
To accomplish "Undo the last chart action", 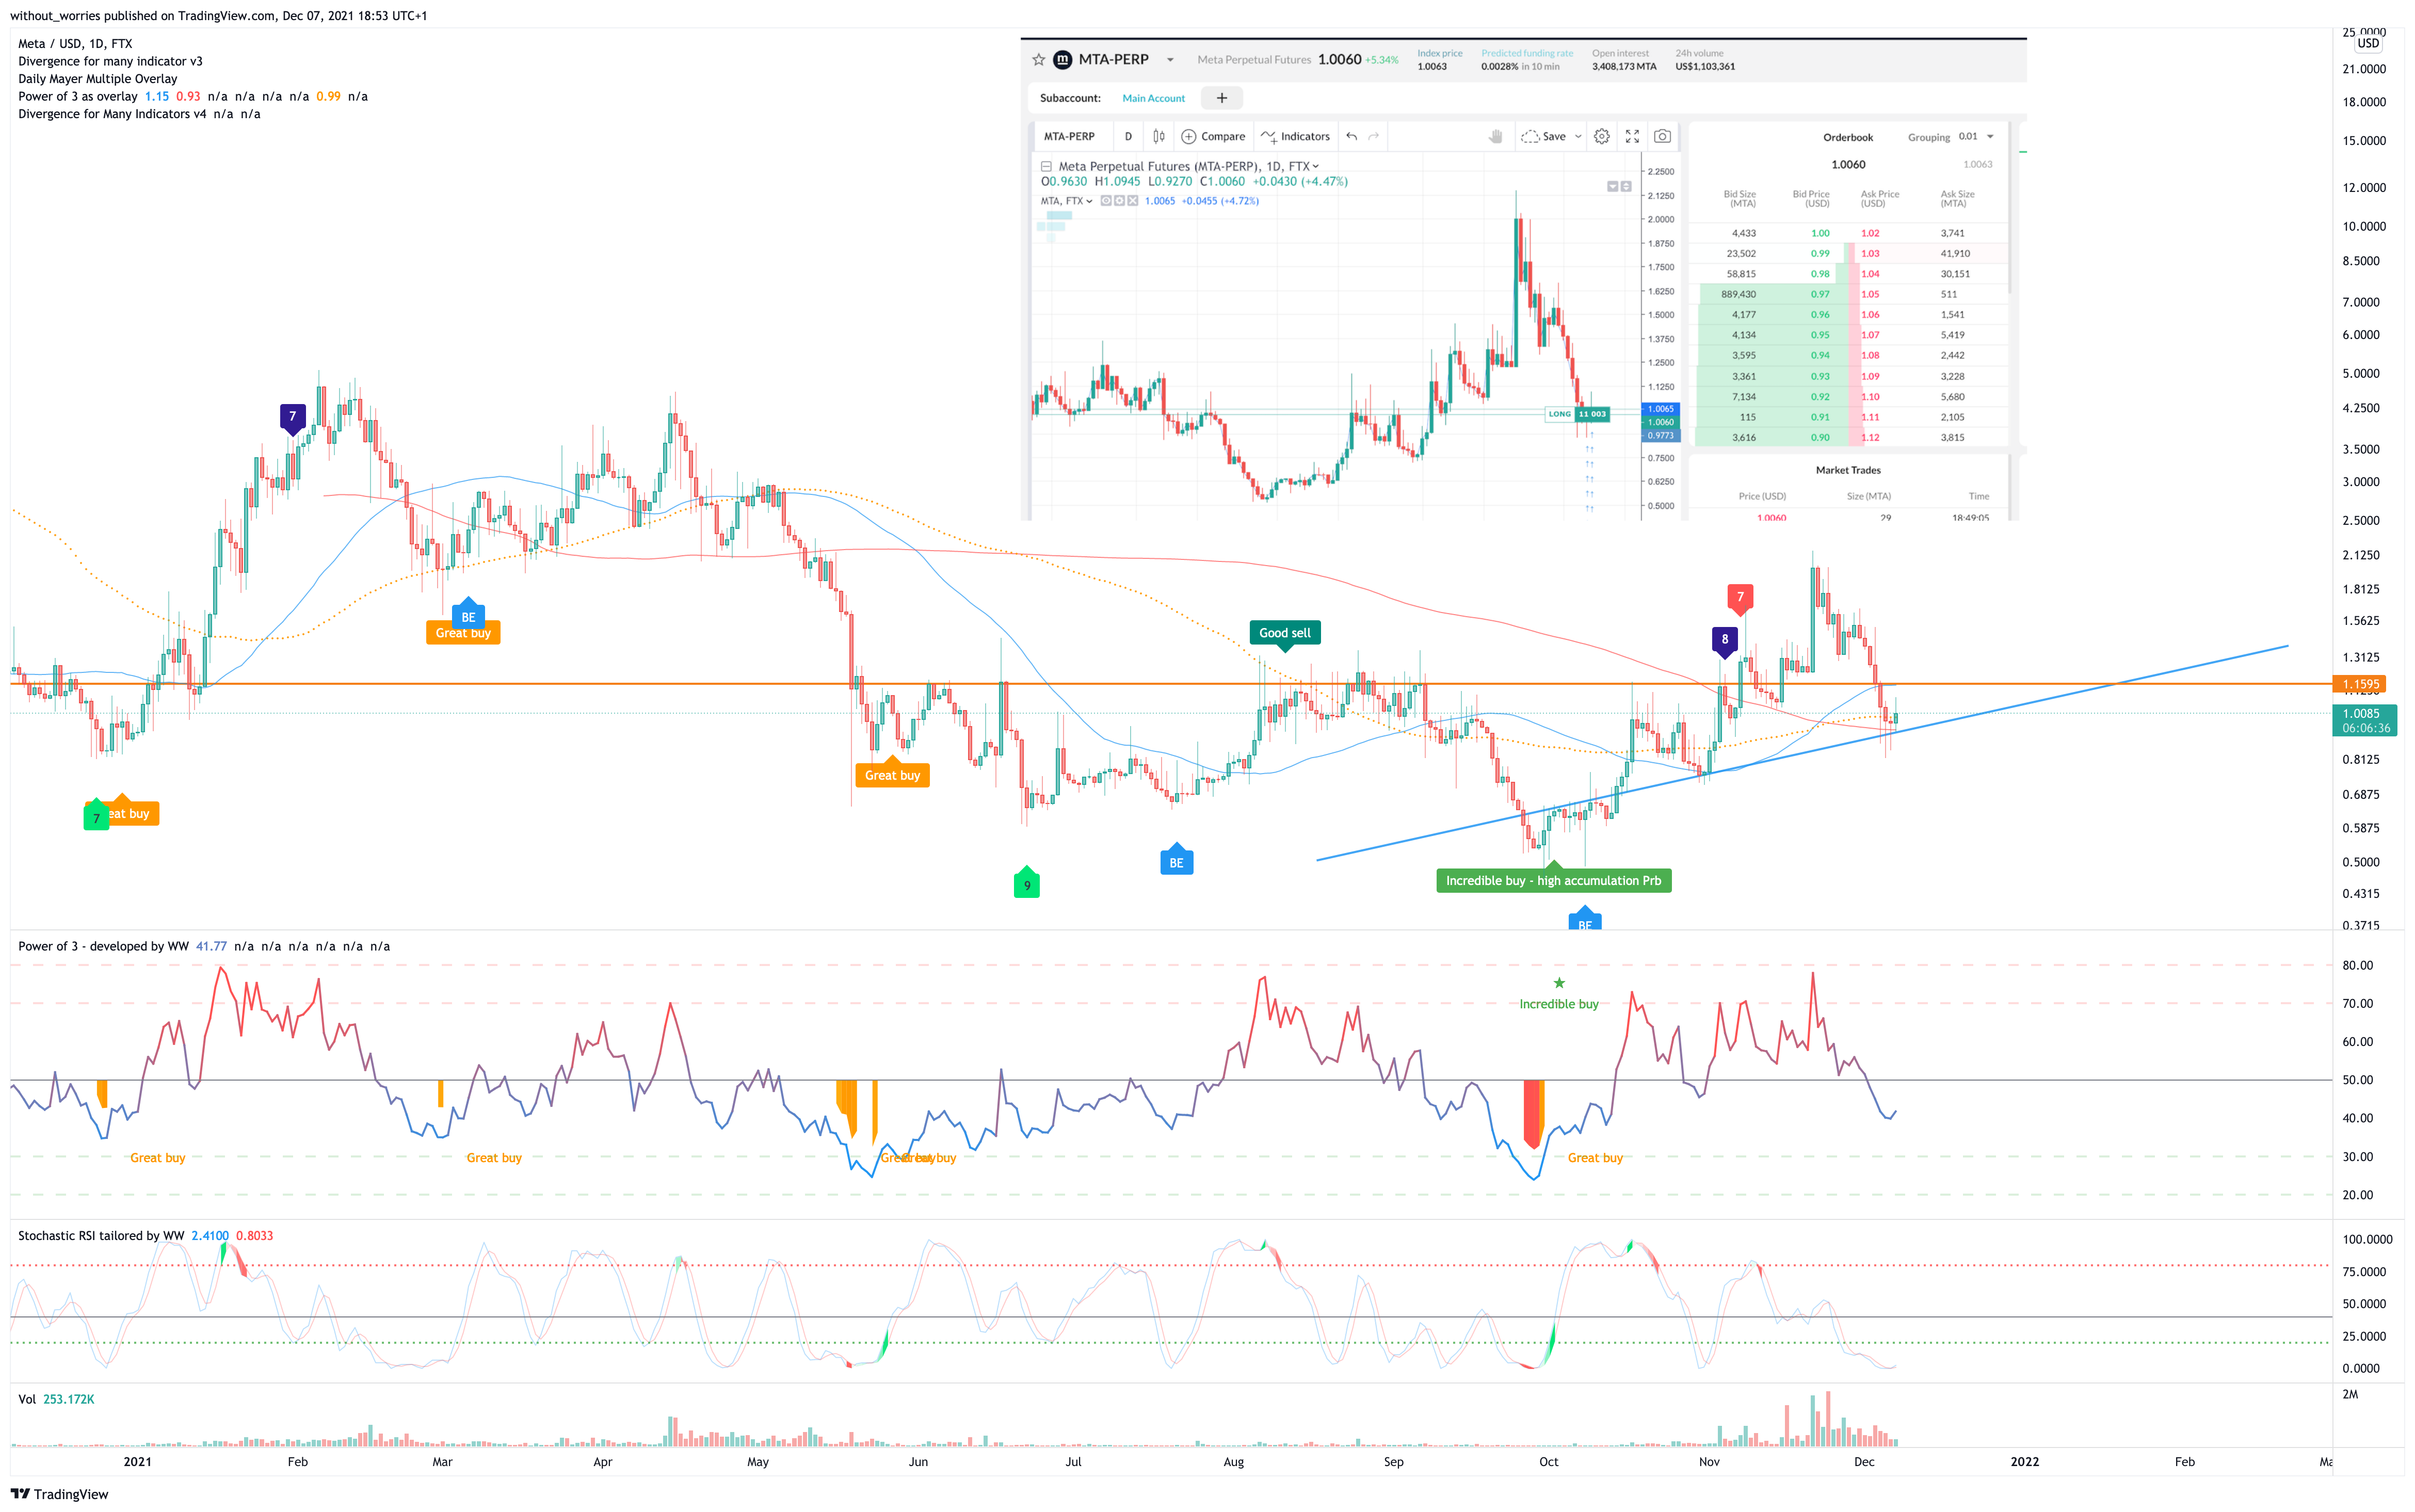I will pyautogui.click(x=1351, y=136).
